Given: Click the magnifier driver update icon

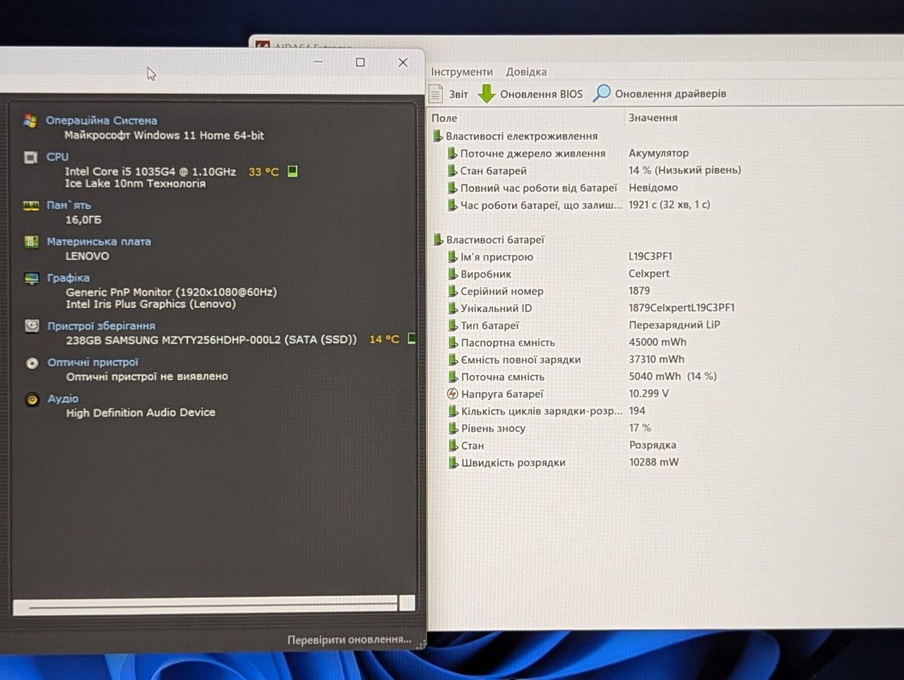Looking at the screenshot, I should coord(602,93).
